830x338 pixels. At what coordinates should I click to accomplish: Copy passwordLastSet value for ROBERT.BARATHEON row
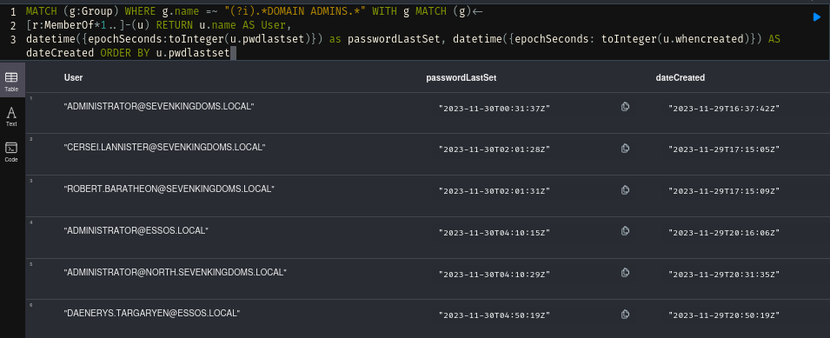tap(625, 189)
